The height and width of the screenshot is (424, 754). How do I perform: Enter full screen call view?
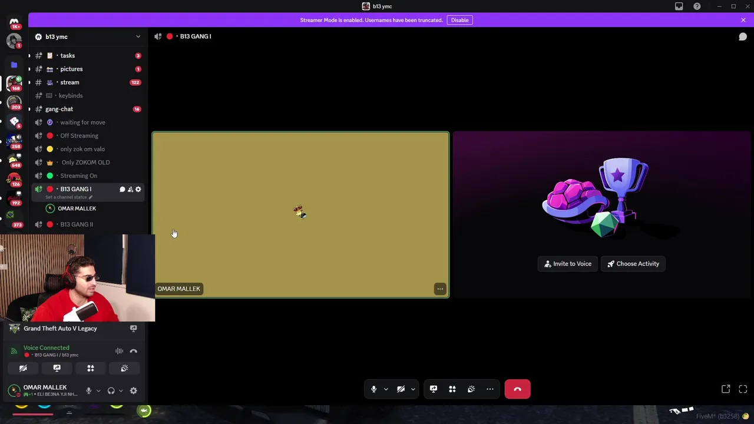pyautogui.click(x=743, y=389)
